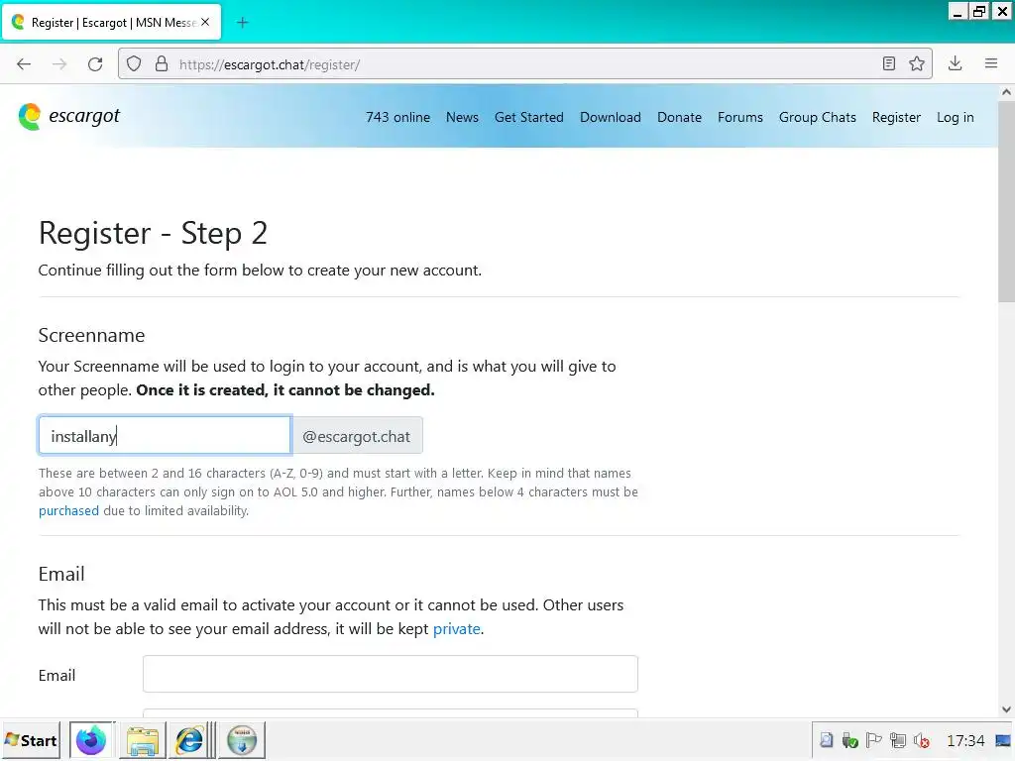Follow the private link
The height and width of the screenshot is (761, 1015).
click(x=456, y=628)
